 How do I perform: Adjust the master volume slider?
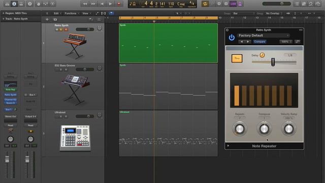pos(276,4)
